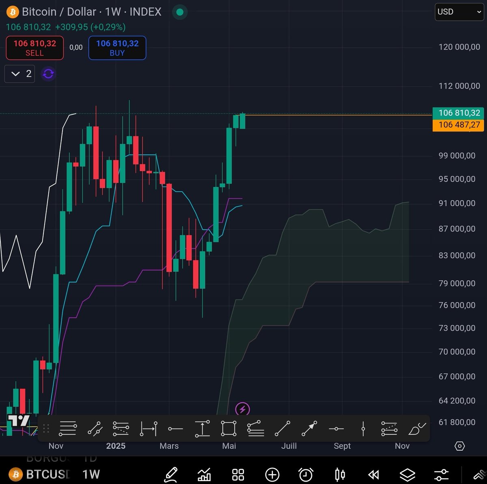
Task: Click the 120 000,00 price axis label
Action: 459,47
